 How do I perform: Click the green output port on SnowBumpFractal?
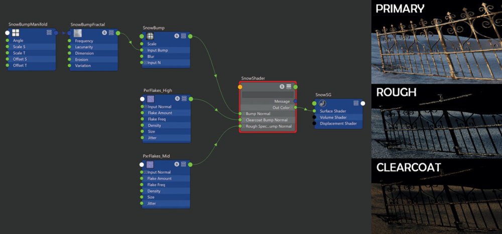[118, 33]
